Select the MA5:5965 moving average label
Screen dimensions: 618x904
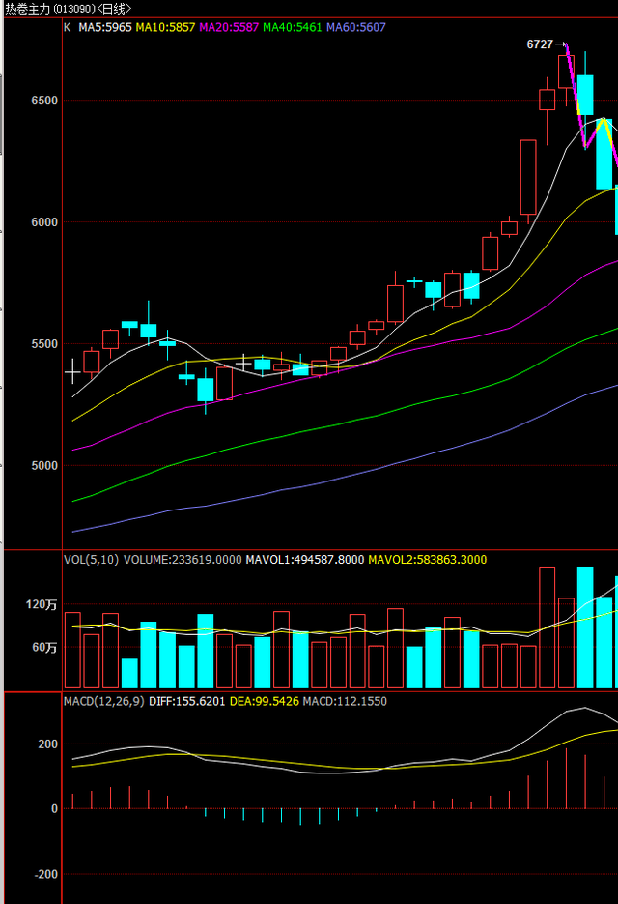[104, 28]
